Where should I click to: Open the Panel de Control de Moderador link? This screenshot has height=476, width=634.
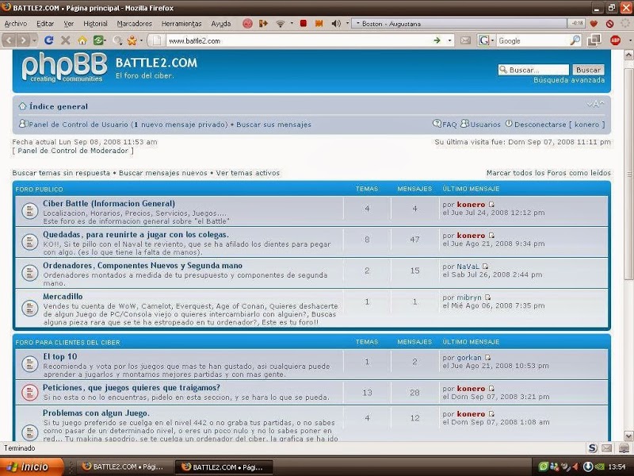point(73,151)
